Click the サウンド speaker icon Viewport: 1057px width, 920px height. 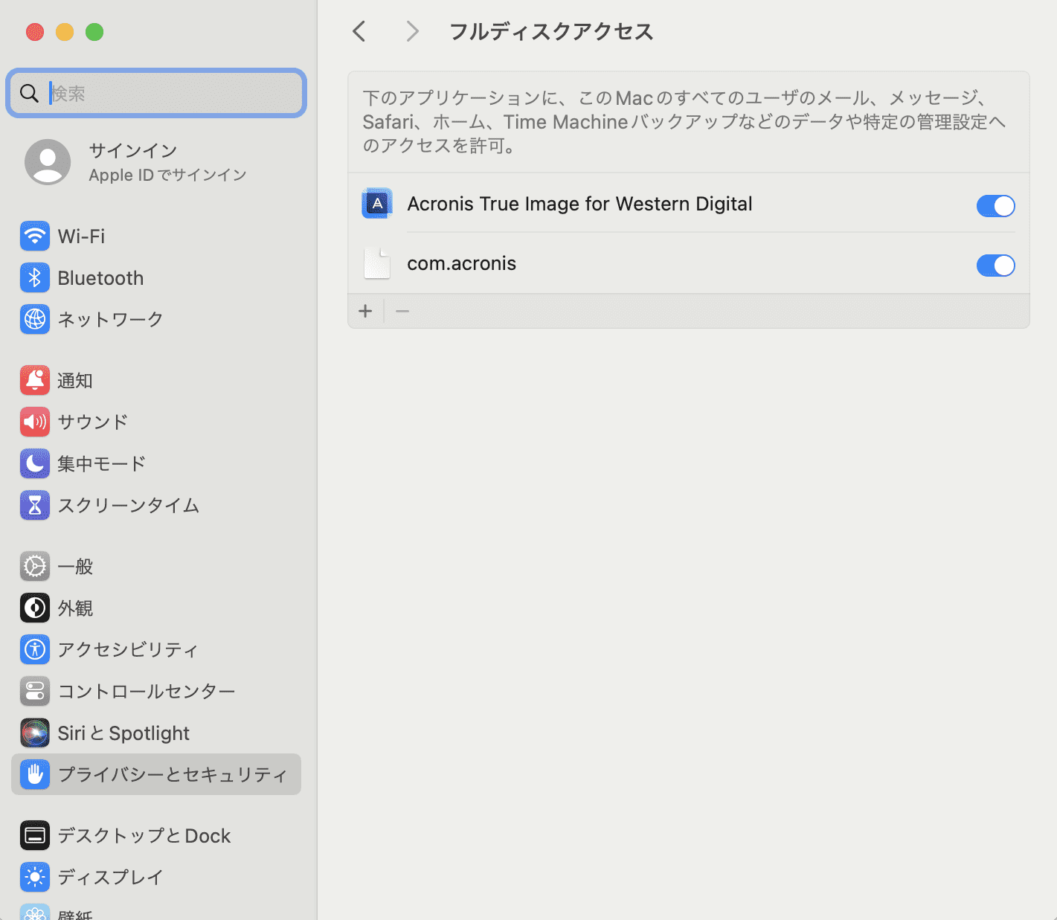[x=35, y=422]
